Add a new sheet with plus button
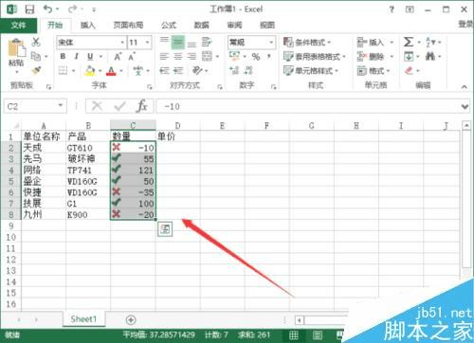The image size is (474, 343). coord(131,319)
